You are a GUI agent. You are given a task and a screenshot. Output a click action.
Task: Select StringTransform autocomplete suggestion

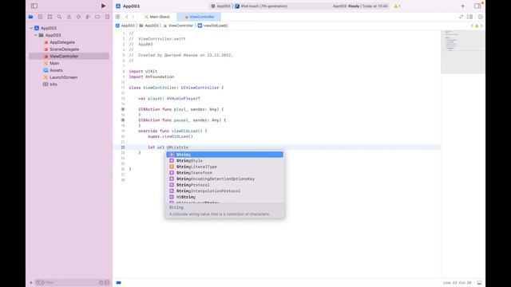225,173
